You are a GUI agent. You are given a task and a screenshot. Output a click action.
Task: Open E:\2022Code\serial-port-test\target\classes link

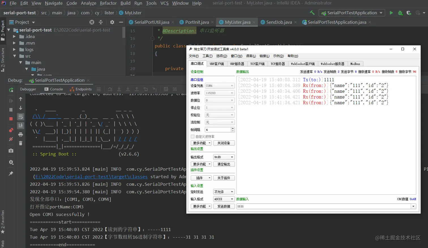[x=91, y=177]
